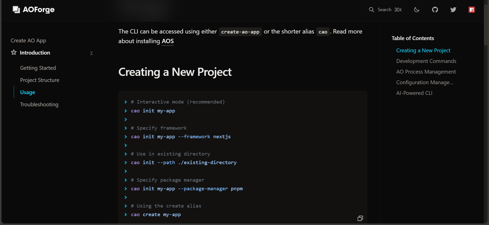Click the '# Use in existing directory' comment
The image size is (489, 225).
tap(170, 154)
